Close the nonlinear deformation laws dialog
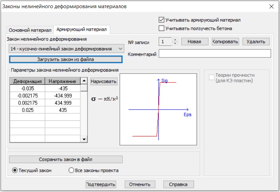The height and width of the screenshot is (192, 280). (271, 6)
